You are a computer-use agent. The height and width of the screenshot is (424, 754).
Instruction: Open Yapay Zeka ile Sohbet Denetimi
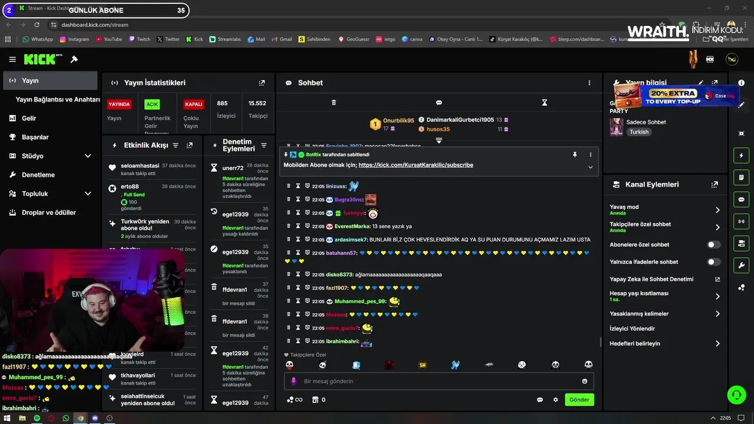664,279
